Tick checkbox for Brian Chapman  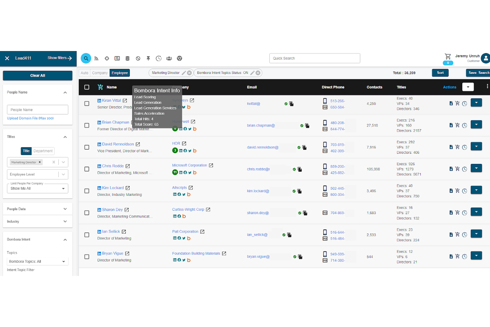(87, 125)
